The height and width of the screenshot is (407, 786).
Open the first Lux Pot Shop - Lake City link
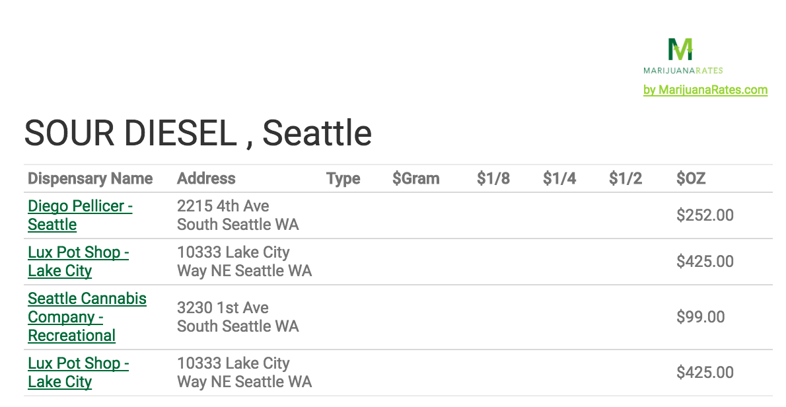point(78,261)
